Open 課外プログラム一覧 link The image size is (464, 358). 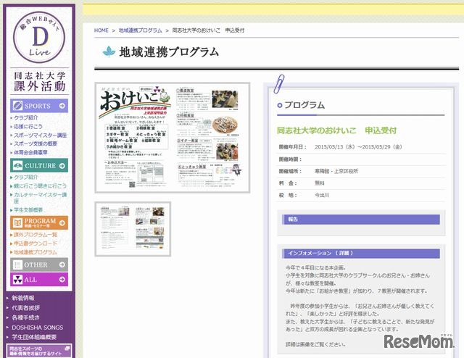36,235
